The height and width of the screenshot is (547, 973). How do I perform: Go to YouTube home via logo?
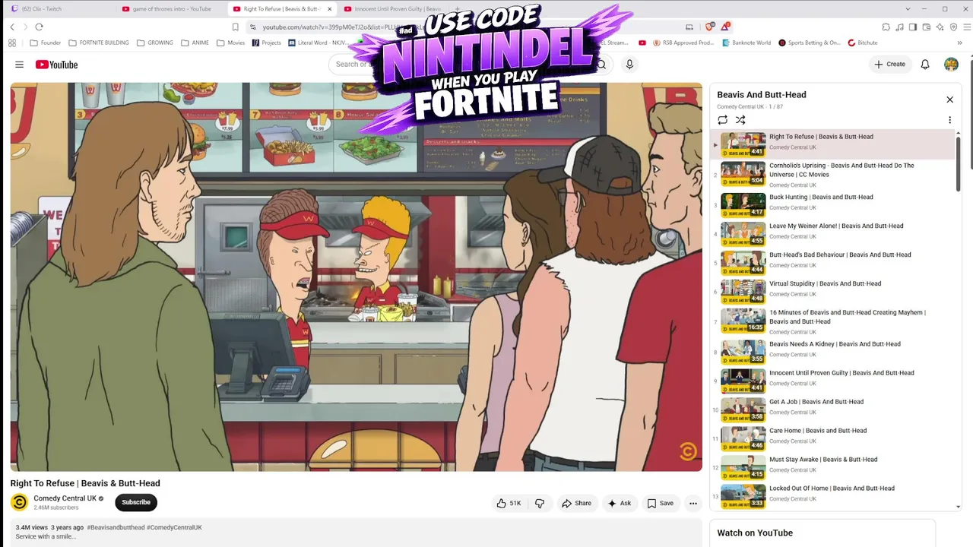(x=56, y=65)
